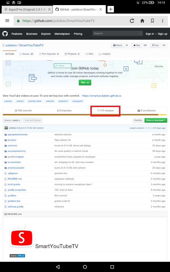
Task: Click the 'Tab.Listener fix' commit message
Action: (x=63, y=140)
